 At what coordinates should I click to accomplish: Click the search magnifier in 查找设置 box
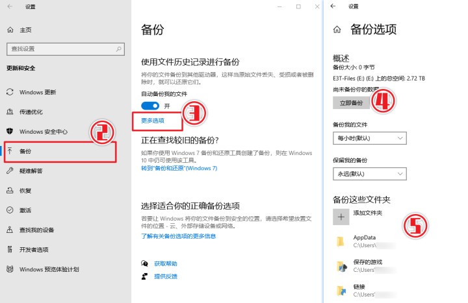(x=118, y=49)
